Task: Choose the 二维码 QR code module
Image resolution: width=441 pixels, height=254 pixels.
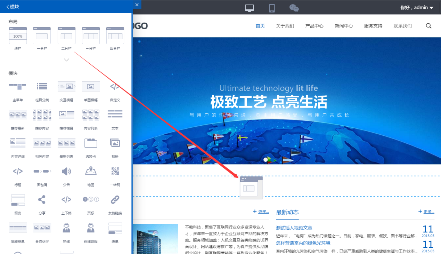Action: [x=115, y=171]
